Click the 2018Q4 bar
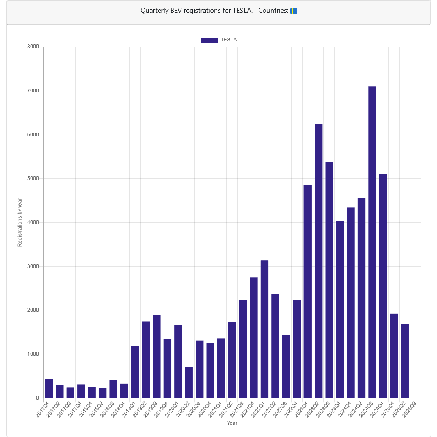Viewport: 437px width, 437px height. [124, 391]
